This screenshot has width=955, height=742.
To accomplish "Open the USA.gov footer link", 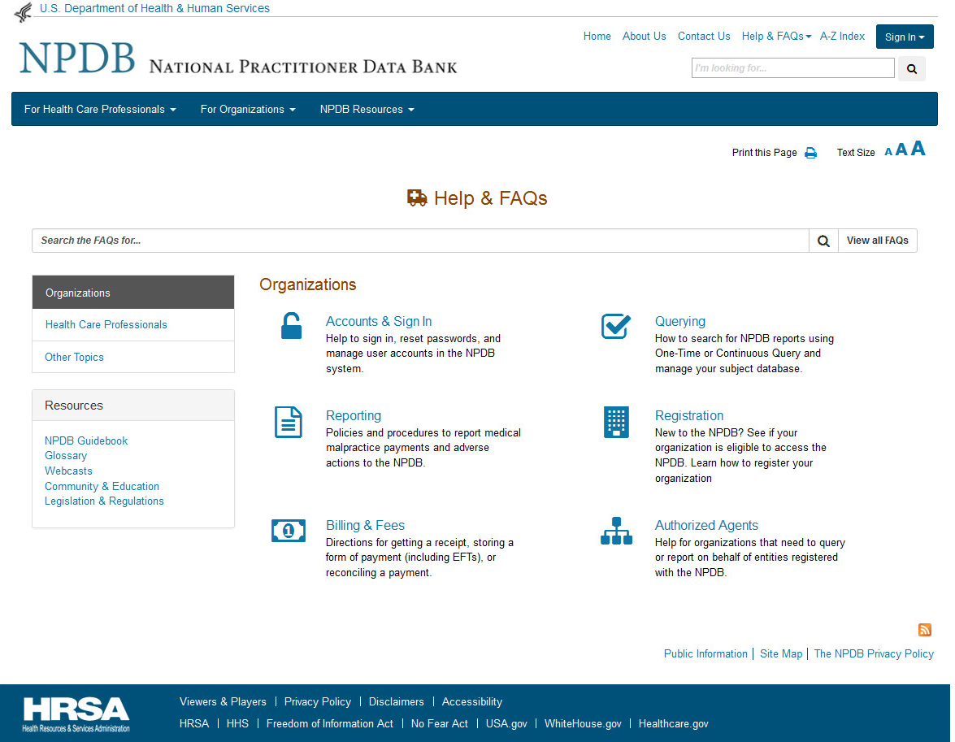I will tap(506, 724).
